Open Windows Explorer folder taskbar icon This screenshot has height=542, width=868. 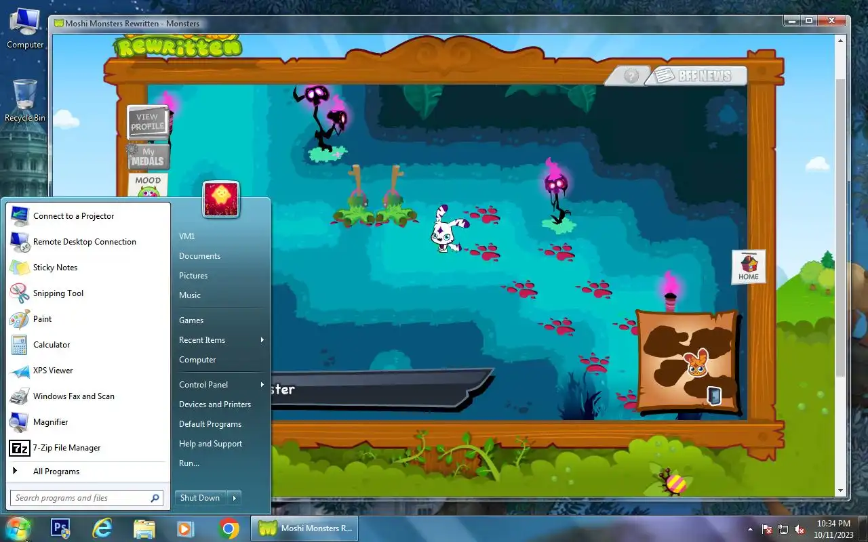tap(144, 528)
